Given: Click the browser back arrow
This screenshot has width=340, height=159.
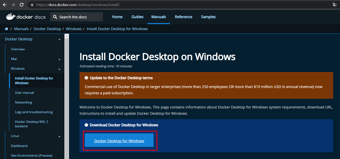Looking at the screenshot, I should point(5,5).
